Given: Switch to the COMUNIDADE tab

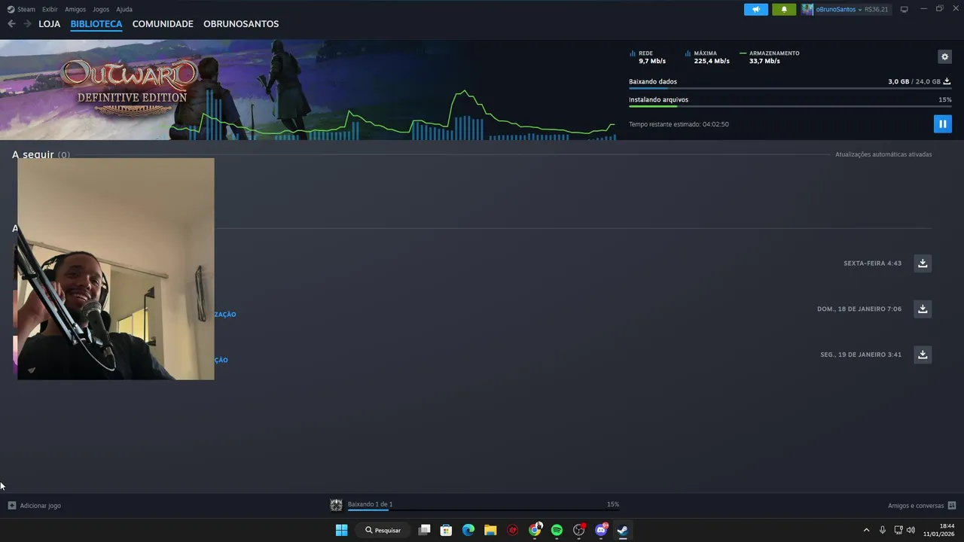Looking at the screenshot, I should pos(163,23).
